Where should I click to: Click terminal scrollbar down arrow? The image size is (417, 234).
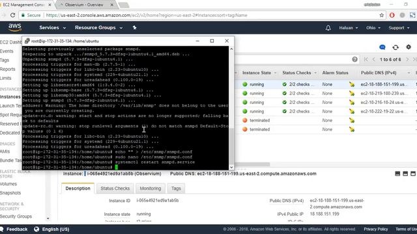coord(231,168)
